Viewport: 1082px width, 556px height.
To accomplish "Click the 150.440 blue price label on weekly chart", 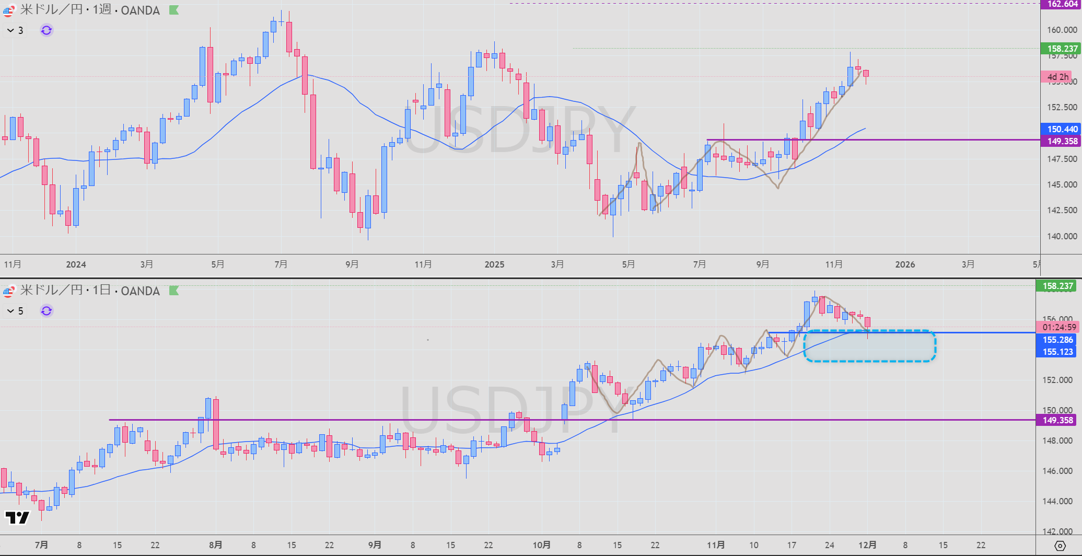I will click(1061, 129).
